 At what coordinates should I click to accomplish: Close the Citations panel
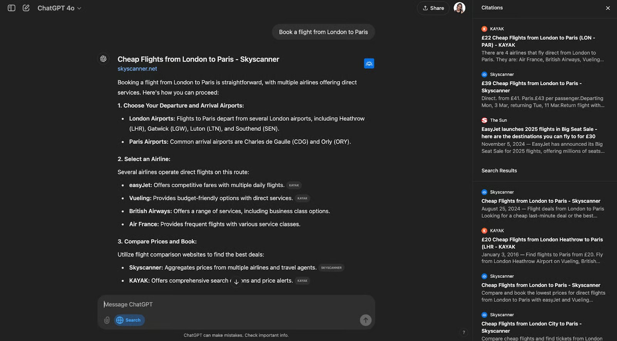click(x=608, y=8)
